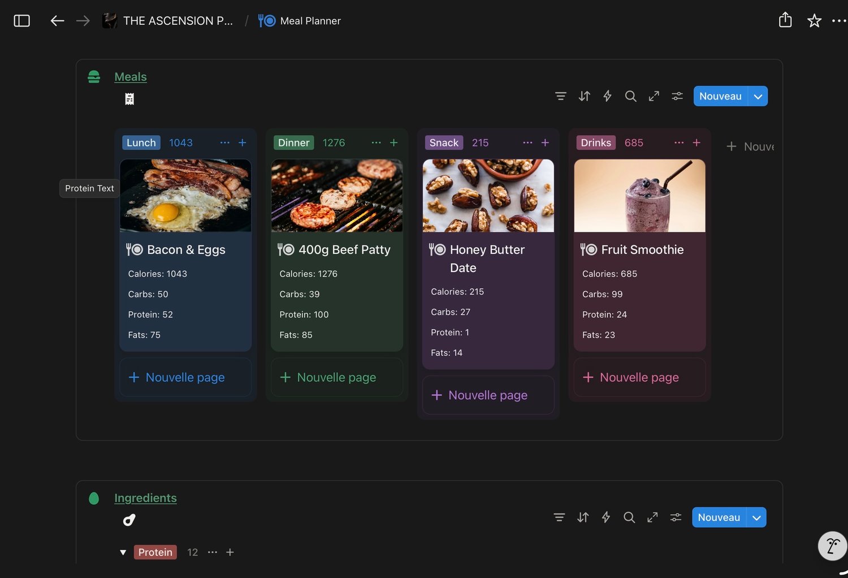Open 400g Beef Patty cover image
The width and height of the screenshot is (848, 578).
point(337,196)
